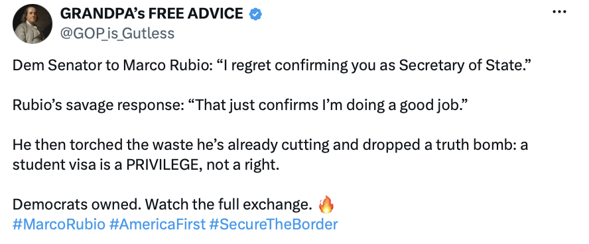The height and width of the screenshot is (244, 589).
Task: Click 'Democrats owned. Watch the full exchange.' text
Action: coord(163,205)
